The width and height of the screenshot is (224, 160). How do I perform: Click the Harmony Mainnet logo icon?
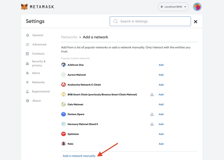[64, 124]
